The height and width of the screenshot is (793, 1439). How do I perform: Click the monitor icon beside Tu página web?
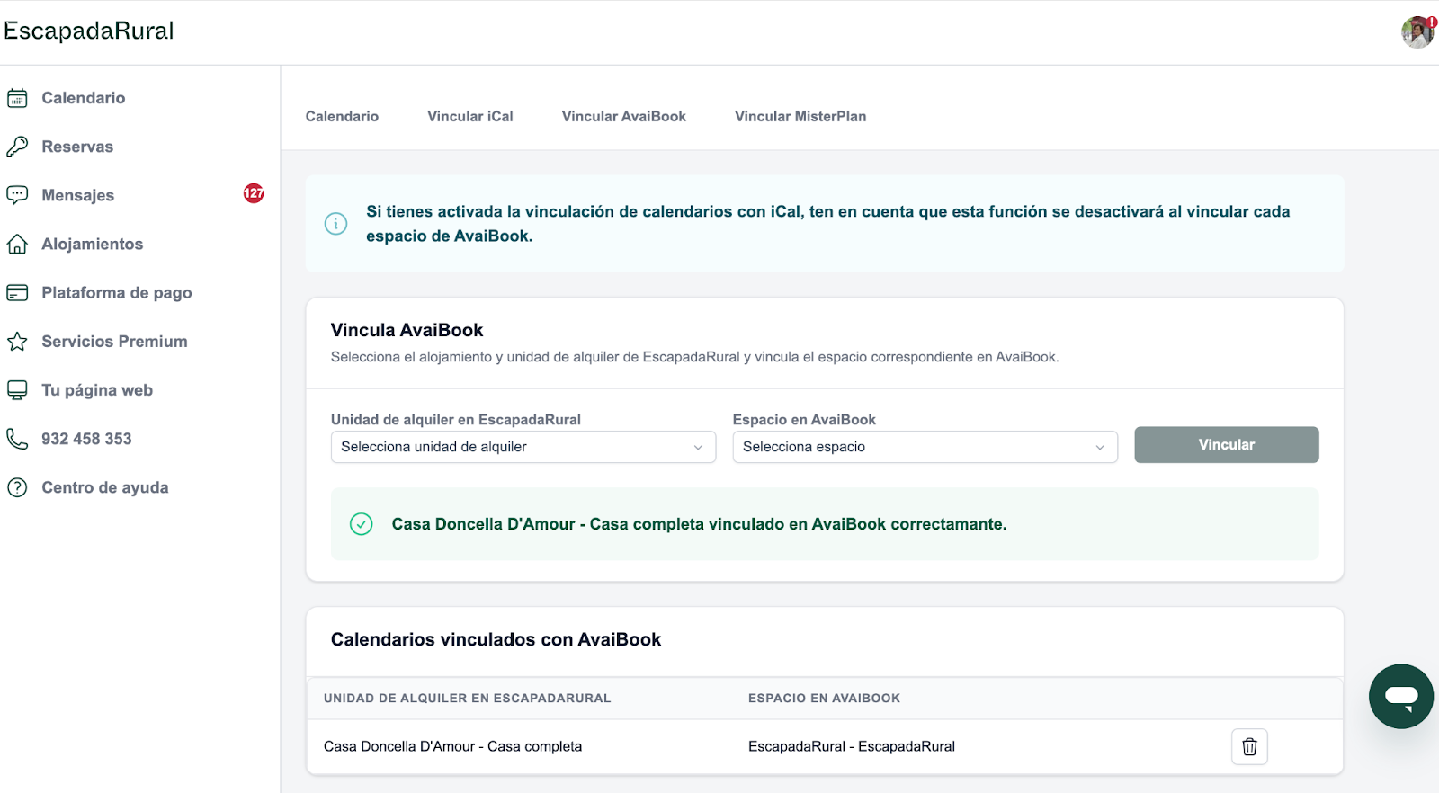[17, 390]
